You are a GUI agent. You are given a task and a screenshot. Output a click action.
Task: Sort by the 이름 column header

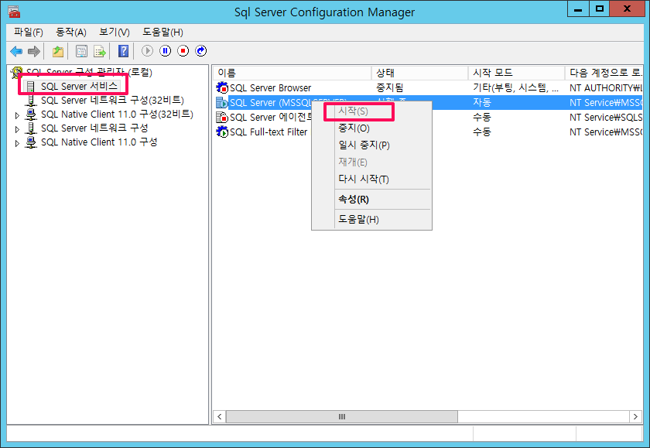tap(292, 73)
